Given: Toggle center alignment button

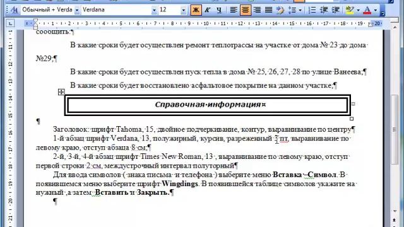Looking at the screenshot, I should pyautogui.click(x=246, y=10).
